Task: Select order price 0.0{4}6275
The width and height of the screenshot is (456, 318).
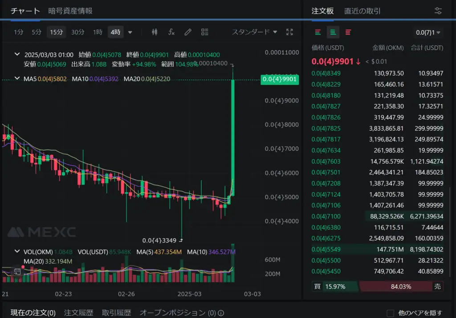Action: pos(326,238)
